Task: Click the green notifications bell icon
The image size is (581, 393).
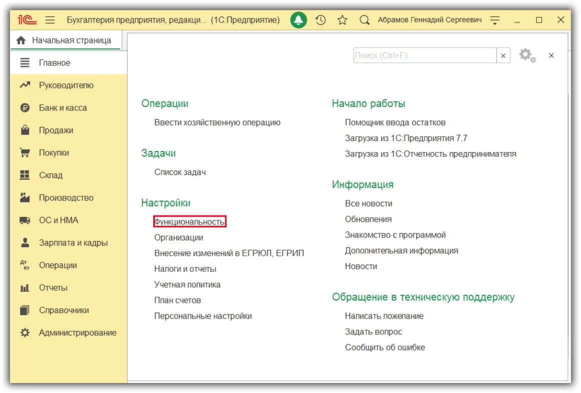Action: point(299,20)
